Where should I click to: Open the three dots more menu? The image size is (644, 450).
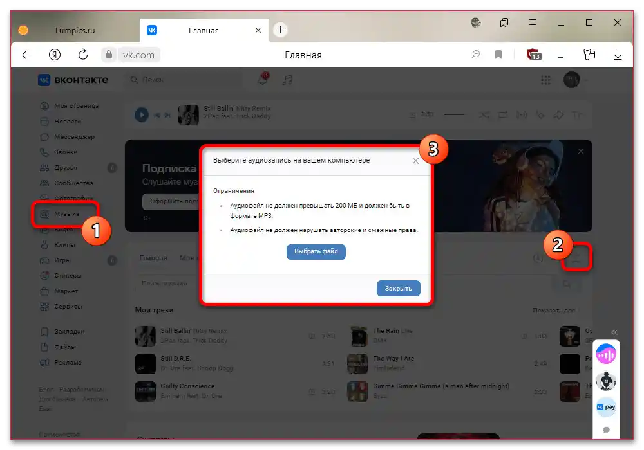[561, 57]
